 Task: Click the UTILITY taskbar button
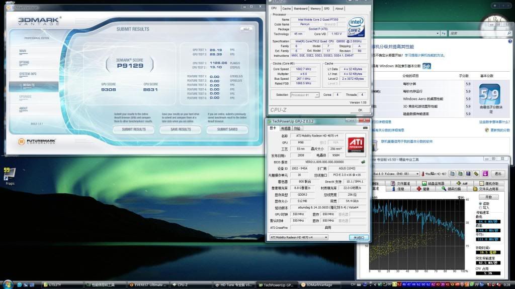(x=63, y=285)
